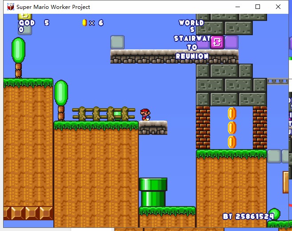292x231 pixels.
Task: Click the purple block right of pink switch
Action: [231, 42]
